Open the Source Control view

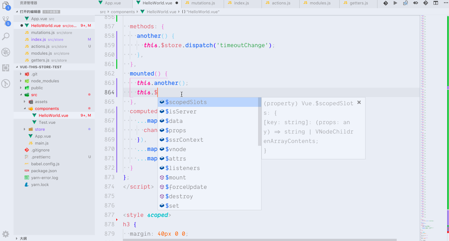tap(6, 21)
